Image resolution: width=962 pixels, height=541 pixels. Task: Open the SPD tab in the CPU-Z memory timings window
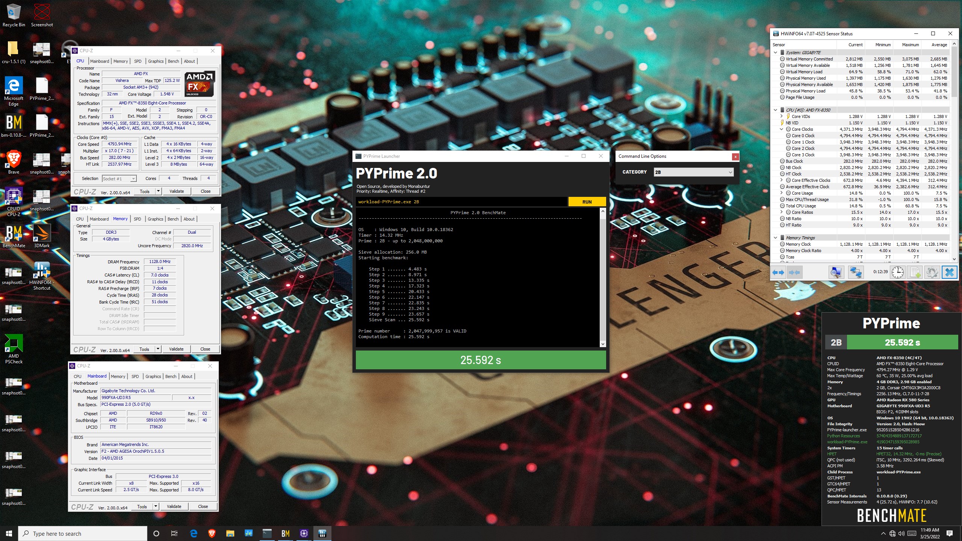pos(137,219)
